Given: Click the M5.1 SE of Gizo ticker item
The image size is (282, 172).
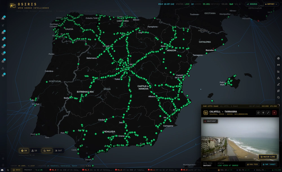Looking at the screenshot, I should coord(163,170).
